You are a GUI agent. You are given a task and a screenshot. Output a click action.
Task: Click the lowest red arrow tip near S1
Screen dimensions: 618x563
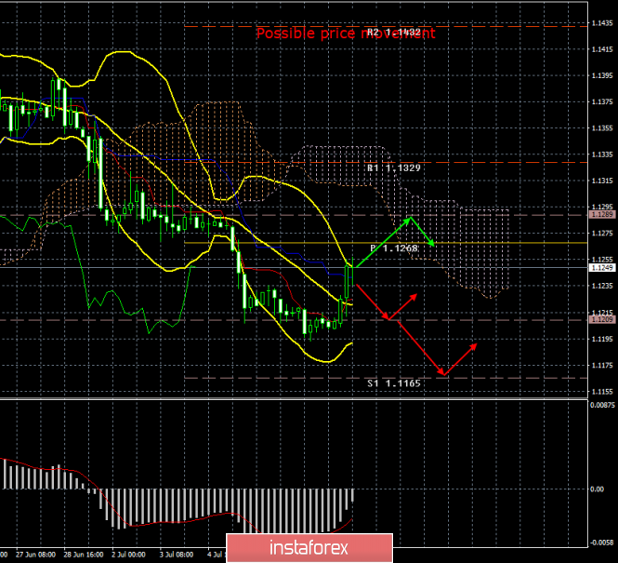(x=444, y=374)
